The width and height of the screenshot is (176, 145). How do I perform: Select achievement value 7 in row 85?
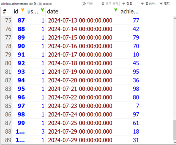pos(129,106)
